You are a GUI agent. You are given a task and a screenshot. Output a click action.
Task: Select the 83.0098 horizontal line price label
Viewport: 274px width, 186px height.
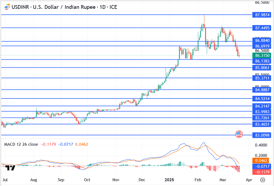(x=262, y=135)
